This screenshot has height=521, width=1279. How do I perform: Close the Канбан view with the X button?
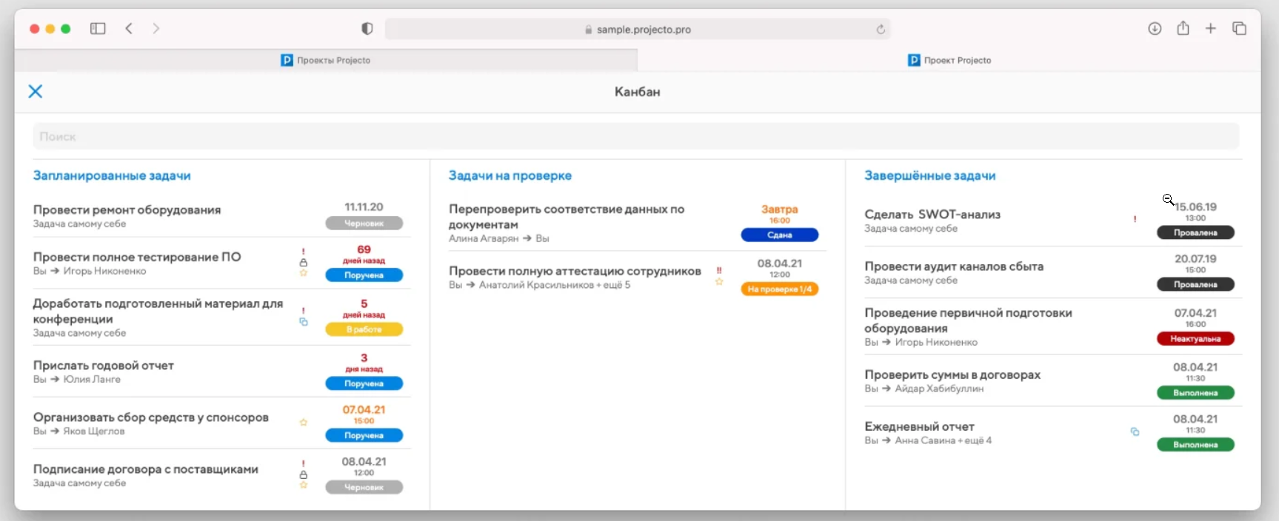(36, 91)
